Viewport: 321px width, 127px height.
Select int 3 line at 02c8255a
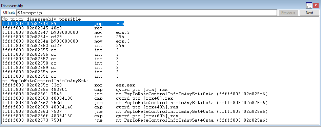pos(60,72)
